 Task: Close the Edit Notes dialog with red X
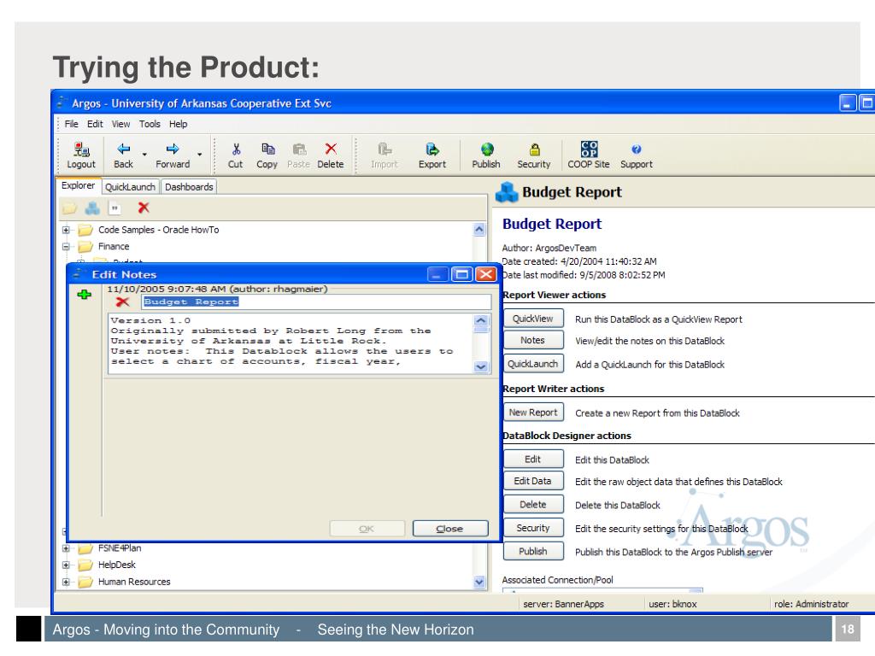(x=486, y=274)
